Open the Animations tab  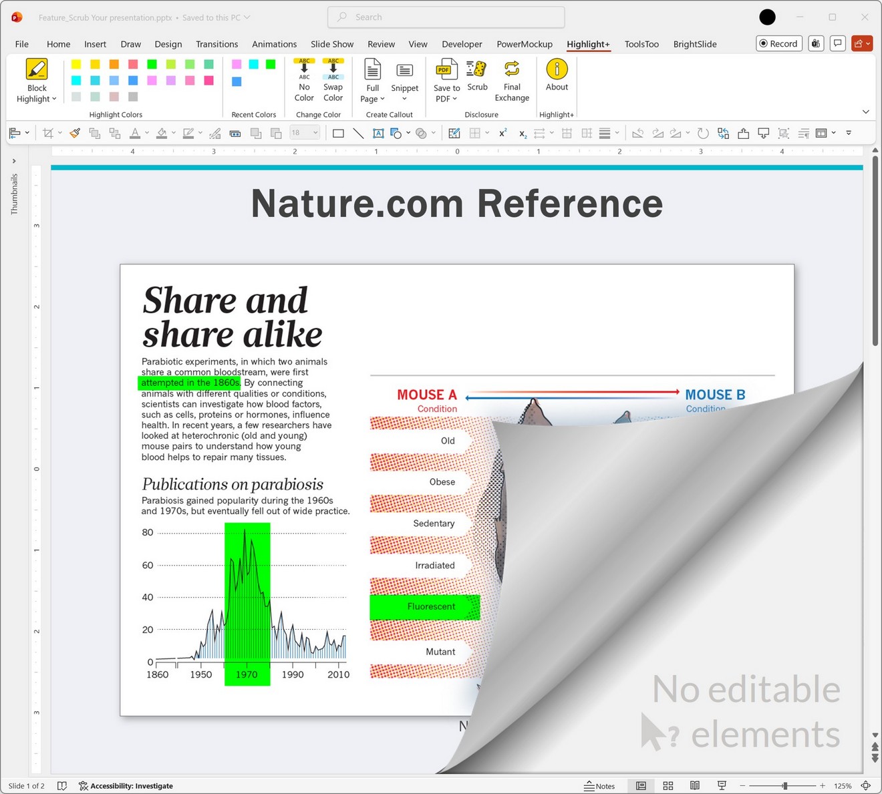click(x=274, y=44)
